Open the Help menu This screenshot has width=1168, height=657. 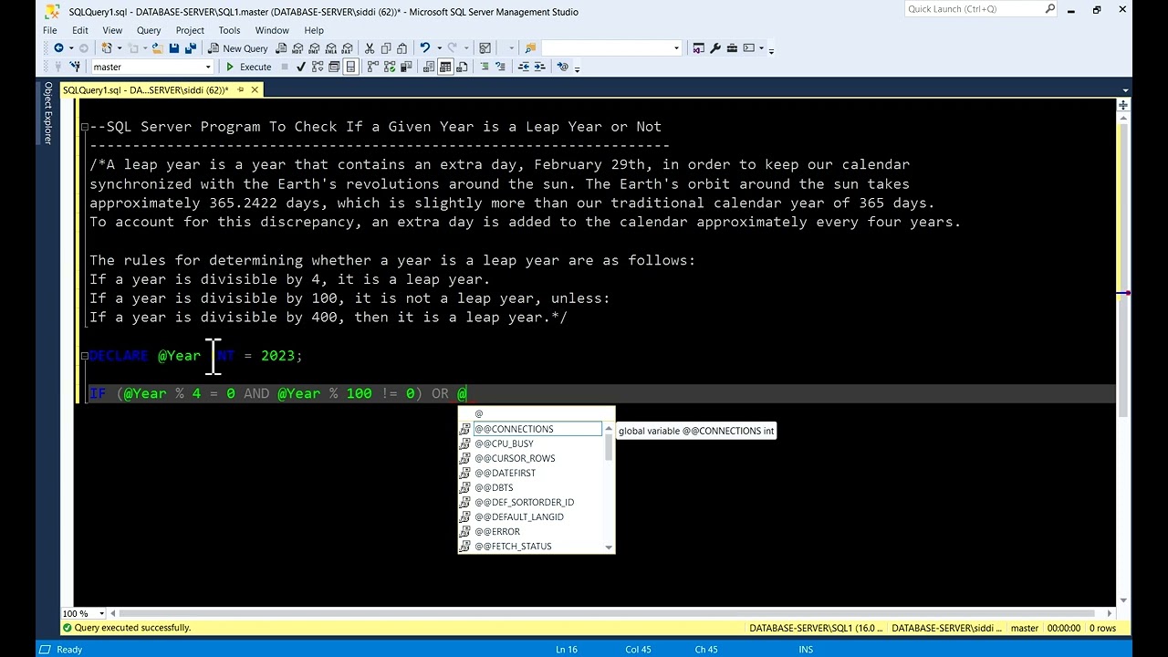pyautogui.click(x=314, y=30)
